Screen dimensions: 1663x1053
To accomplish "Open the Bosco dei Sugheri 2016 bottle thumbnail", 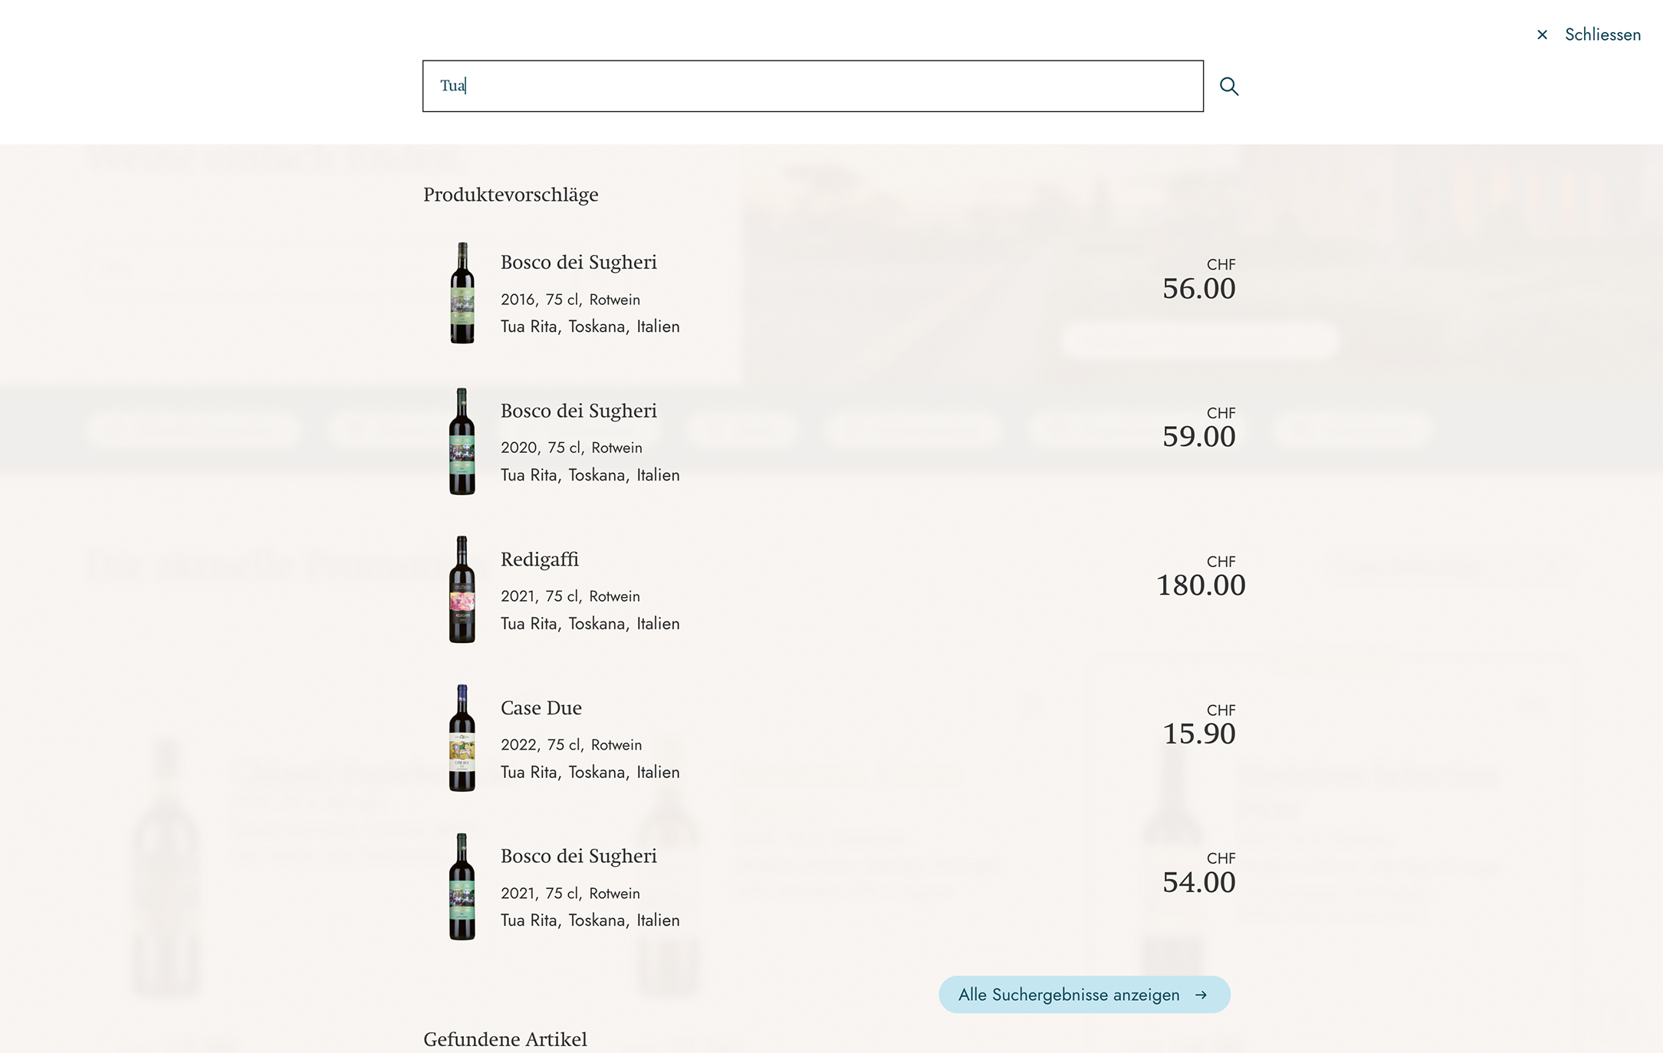I will tap(462, 293).
